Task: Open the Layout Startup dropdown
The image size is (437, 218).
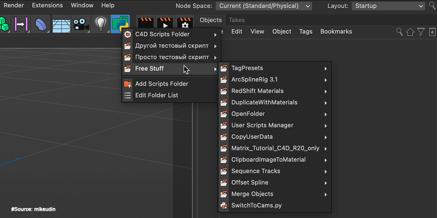Action: [388, 6]
